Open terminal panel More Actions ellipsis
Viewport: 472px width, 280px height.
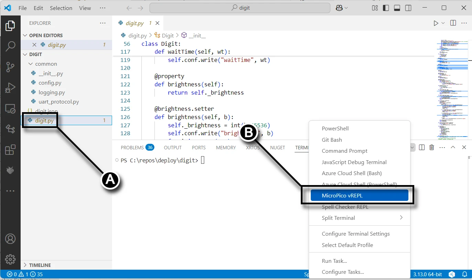442,147
